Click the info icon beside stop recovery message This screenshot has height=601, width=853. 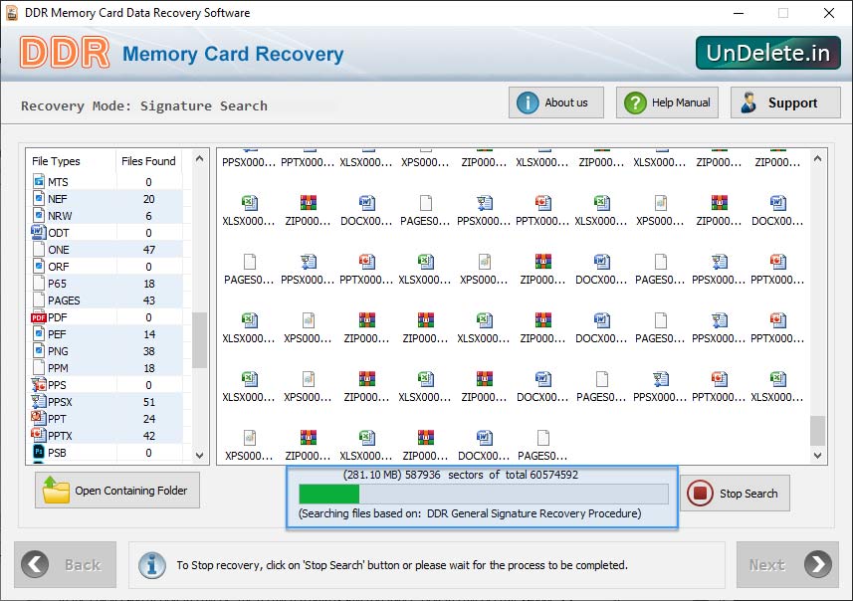(x=151, y=565)
